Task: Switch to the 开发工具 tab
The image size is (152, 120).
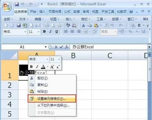Action: 108,12
